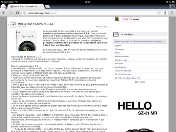Vote 'Je m'en sers juste pour rire !'

pyautogui.click(x=128, y=78)
